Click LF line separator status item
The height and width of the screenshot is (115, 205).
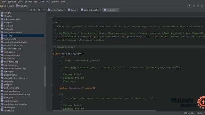pyautogui.click(x=193, y=113)
